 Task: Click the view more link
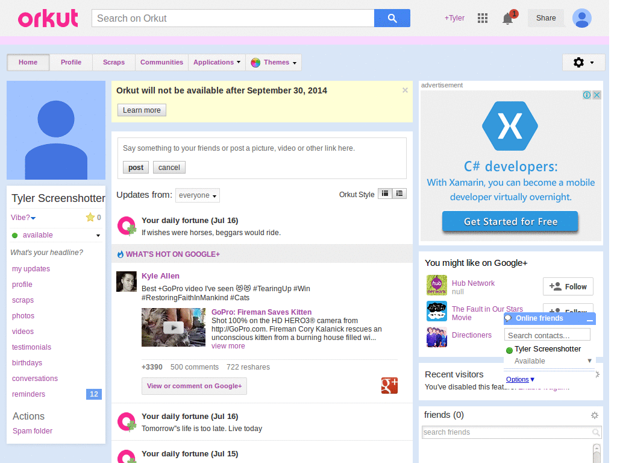click(228, 346)
